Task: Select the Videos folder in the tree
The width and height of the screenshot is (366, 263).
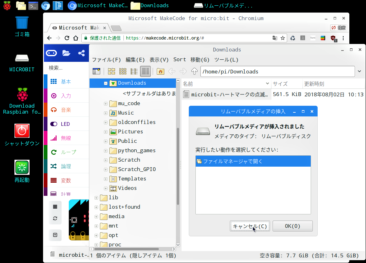Action: [123, 188]
